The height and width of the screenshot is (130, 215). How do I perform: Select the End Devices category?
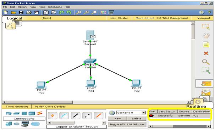[x=9, y=124]
